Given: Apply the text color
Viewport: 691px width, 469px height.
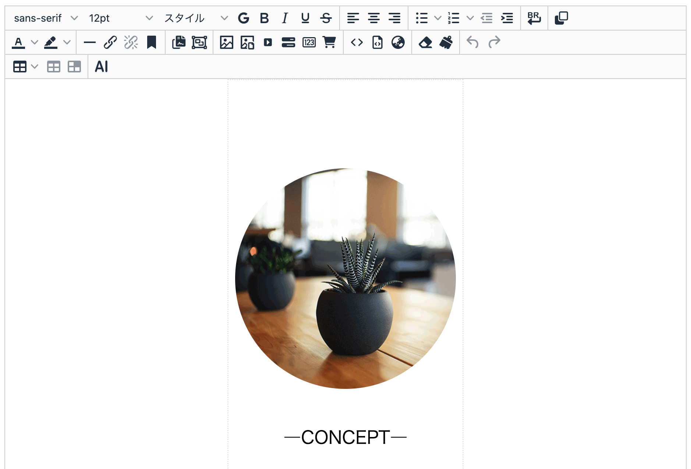Looking at the screenshot, I should tap(18, 43).
